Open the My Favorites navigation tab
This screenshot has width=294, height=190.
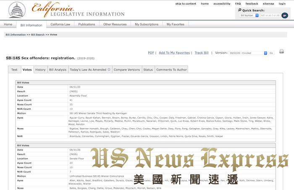176,24
